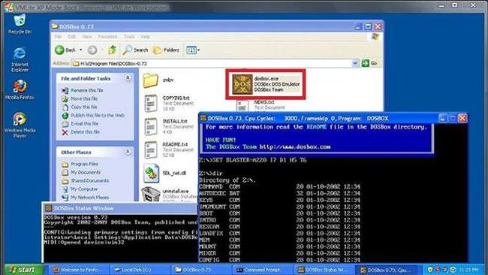Expand the address bar dropdown arrow

pos(355,63)
